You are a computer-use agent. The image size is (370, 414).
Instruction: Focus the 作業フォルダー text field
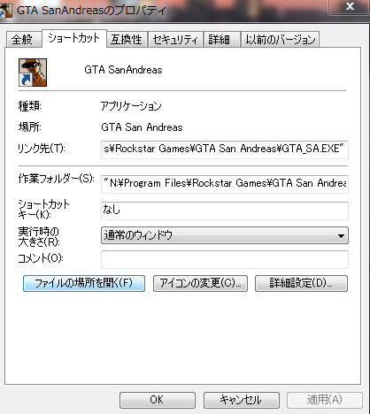pos(225,184)
